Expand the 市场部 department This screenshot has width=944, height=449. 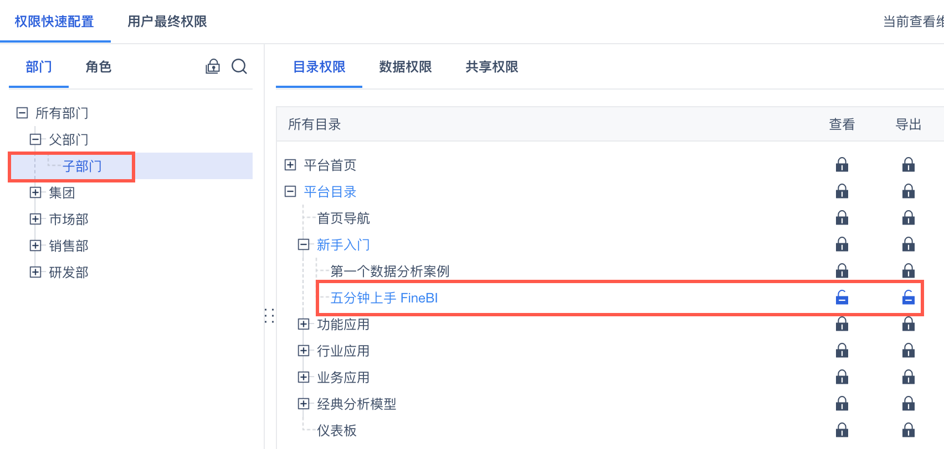tap(35, 219)
